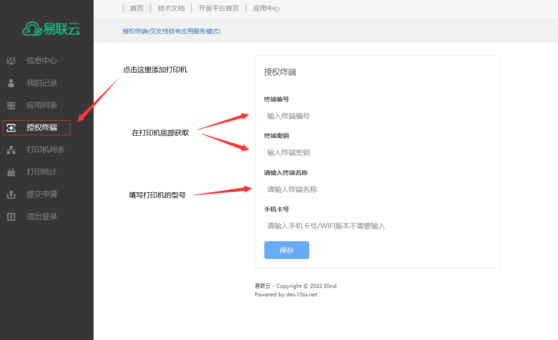
Task: Click the 易联云 cloud logo
Action: [x=51, y=29]
